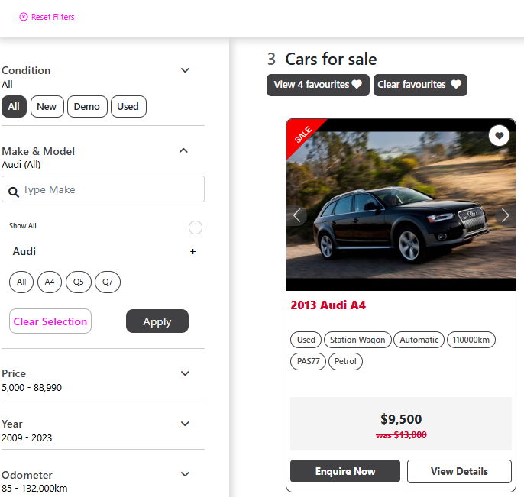524x497 pixels.
Task: Click the next image arrow on car photo
Action: (504, 215)
